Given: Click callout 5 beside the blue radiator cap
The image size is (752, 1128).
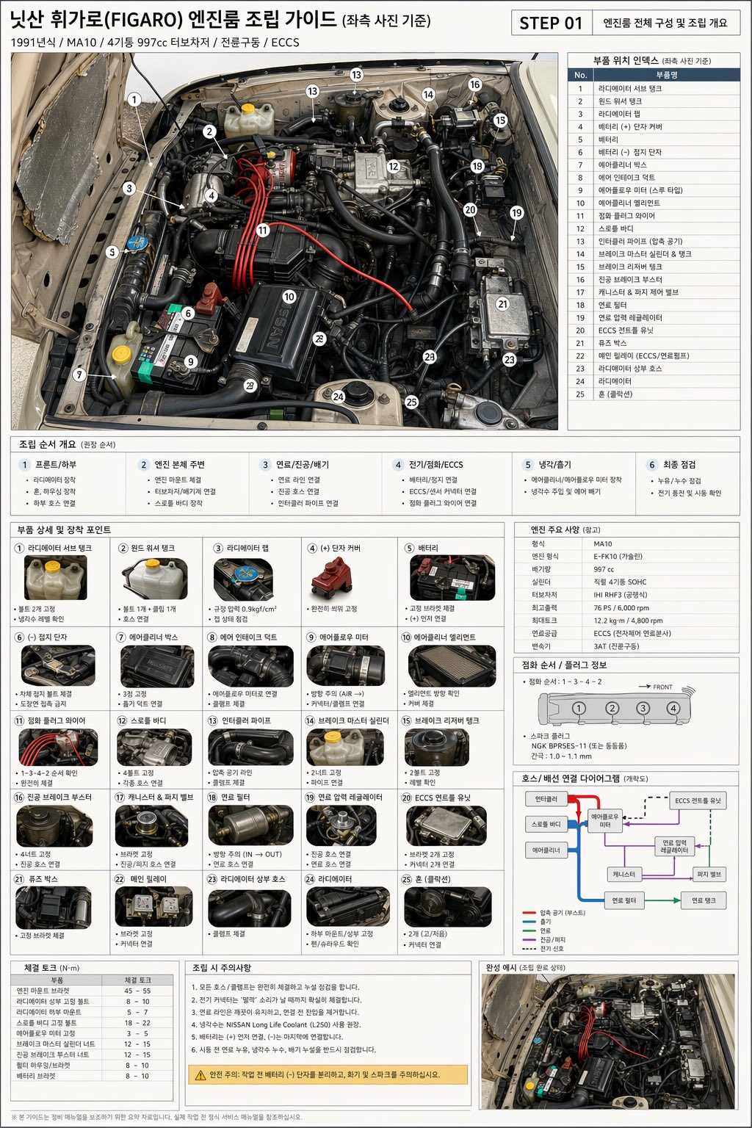Looking at the screenshot, I should (x=112, y=252).
